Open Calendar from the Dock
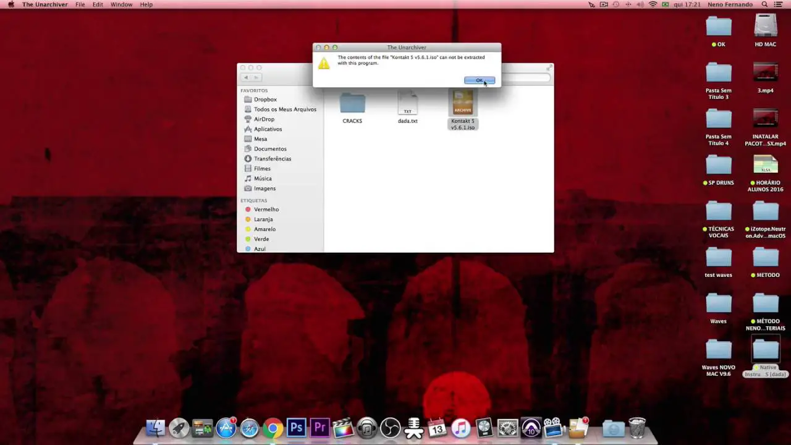This screenshot has width=791, height=445. [x=437, y=428]
